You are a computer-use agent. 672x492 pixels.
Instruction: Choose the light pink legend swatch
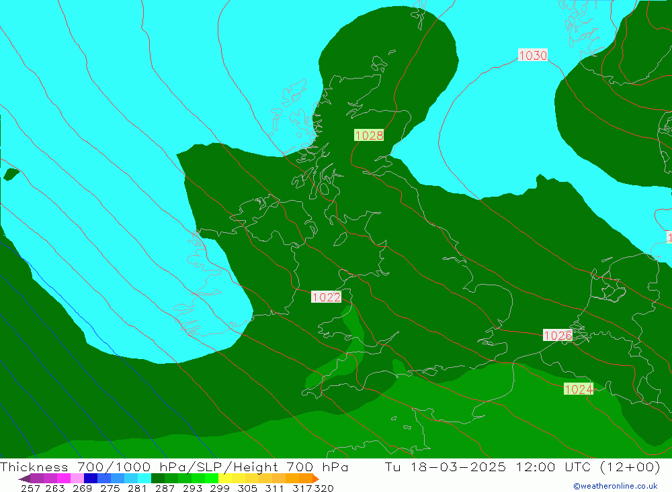pos(77,479)
